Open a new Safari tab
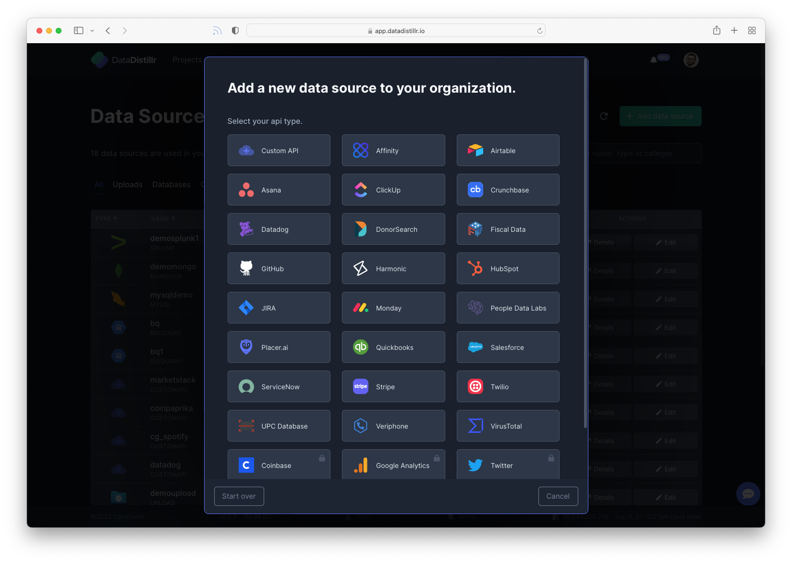The height and width of the screenshot is (563, 792). click(x=734, y=31)
